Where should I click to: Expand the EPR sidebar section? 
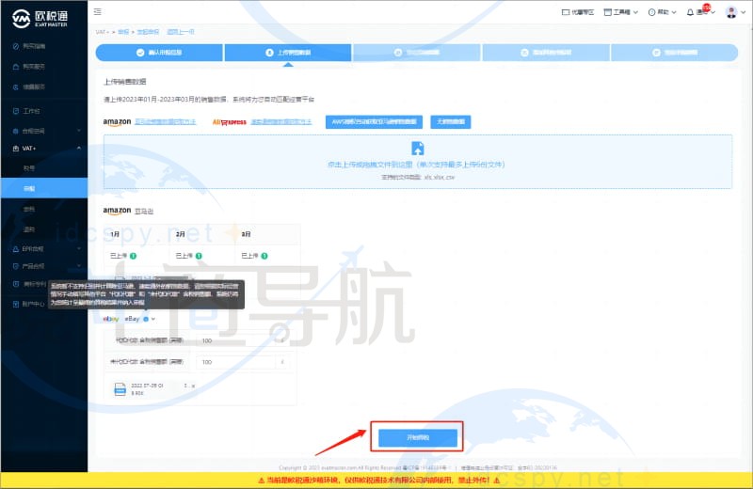click(79, 248)
